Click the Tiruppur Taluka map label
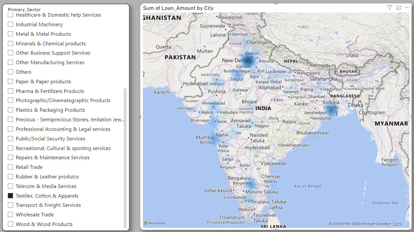Image resolution: width=414 pixels, height=232 pixels. pos(268,202)
